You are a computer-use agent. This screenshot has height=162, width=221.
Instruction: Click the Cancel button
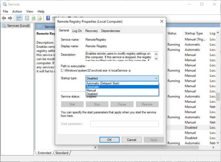click(x=132, y=140)
